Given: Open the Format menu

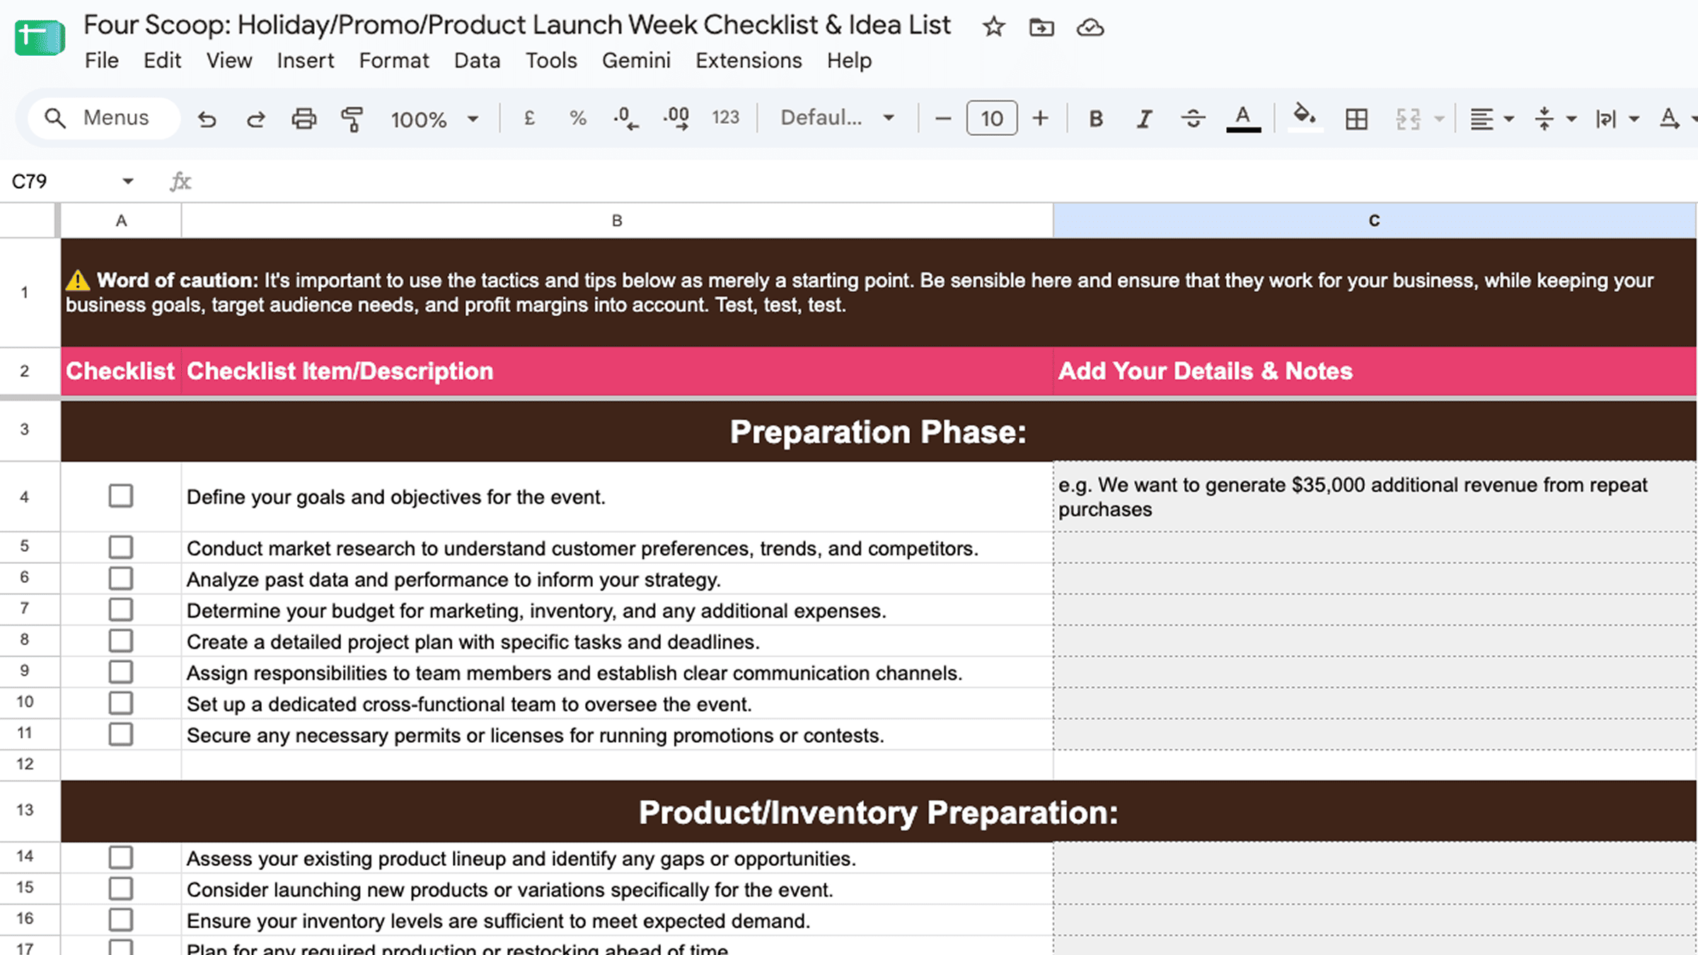Looking at the screenshot, I should 394,61.
